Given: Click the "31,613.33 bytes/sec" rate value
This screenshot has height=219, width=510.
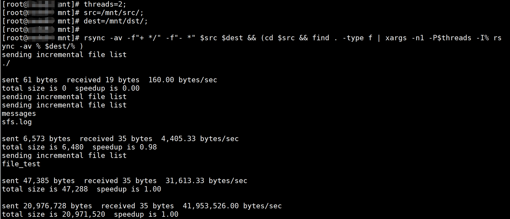Looking at the screenshot, I should [x=206, y=181].
